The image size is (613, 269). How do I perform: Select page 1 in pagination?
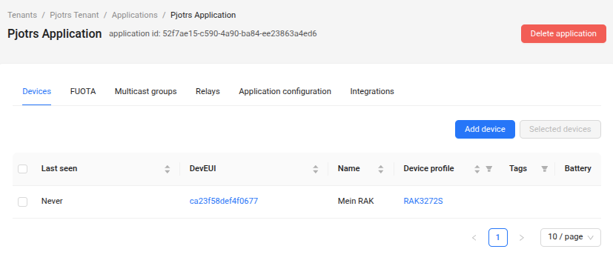(x=497, y=237)
